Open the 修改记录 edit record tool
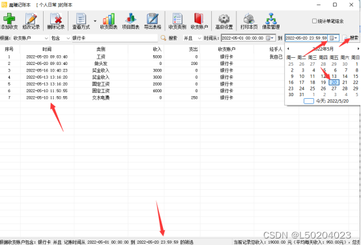 [31, 21]
